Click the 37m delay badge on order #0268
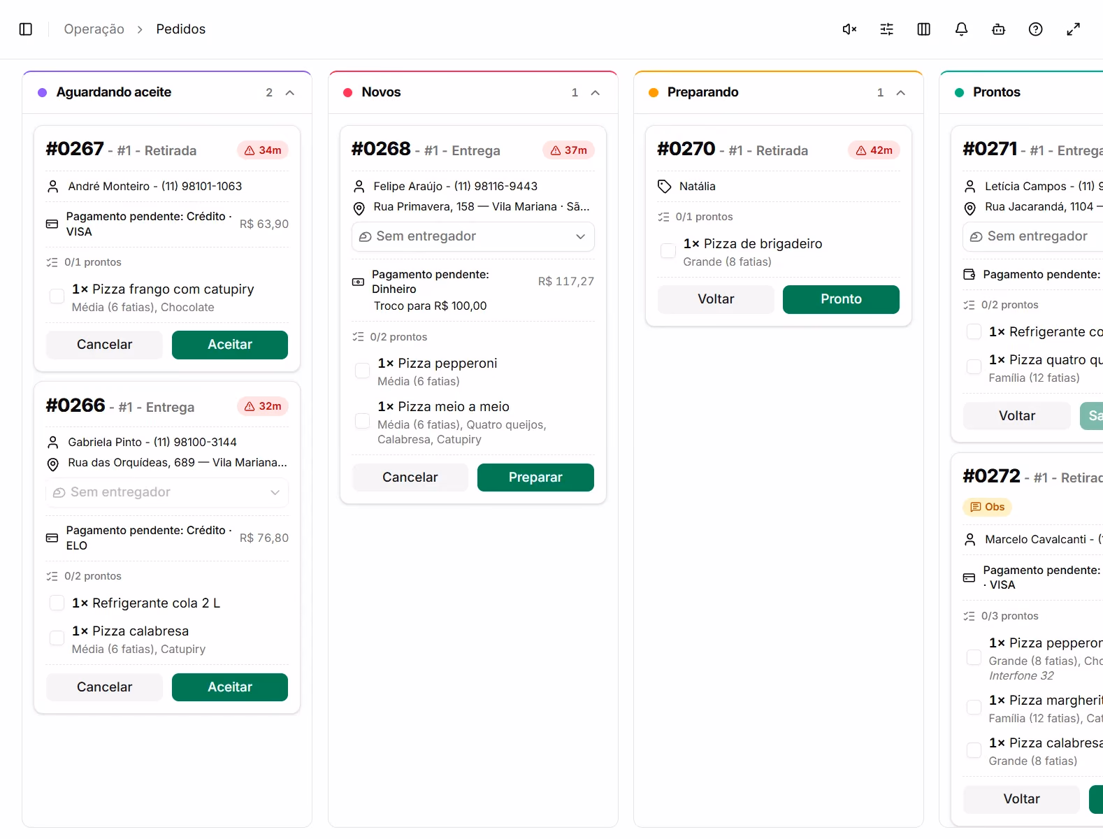This screenshot has width=1103, height=839. (x=568, y=150)
